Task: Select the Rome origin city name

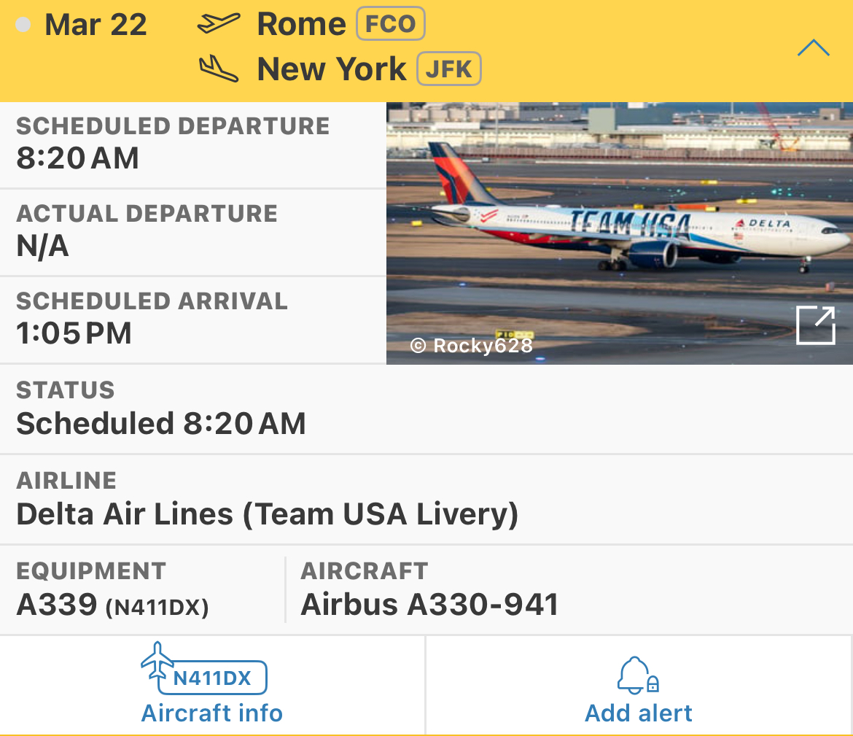Action: pos(301,24)
